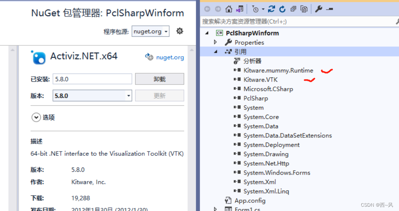The width and height of the screenshot is (399, 211).
Task: Expand the 选项 options section
Action: tap(36, 117)
